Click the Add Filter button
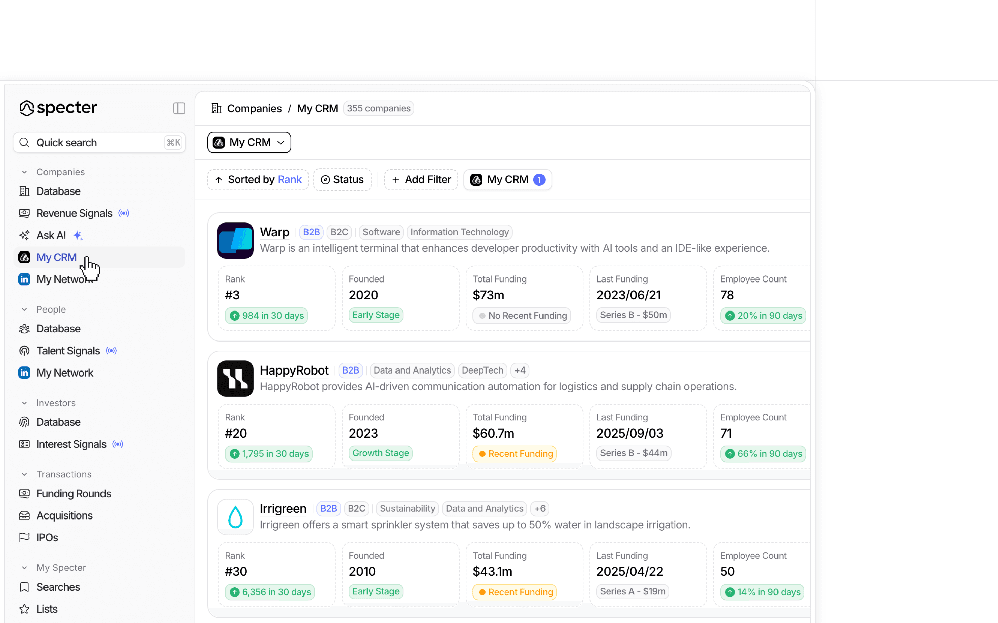Viewport: 998px width, 623px height. tap(421, 180)
